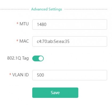Viewport: 112px width, 112px height.
Task: Click the dotted divider left of Advanced Settings
Action: click(x=15, y=9)
